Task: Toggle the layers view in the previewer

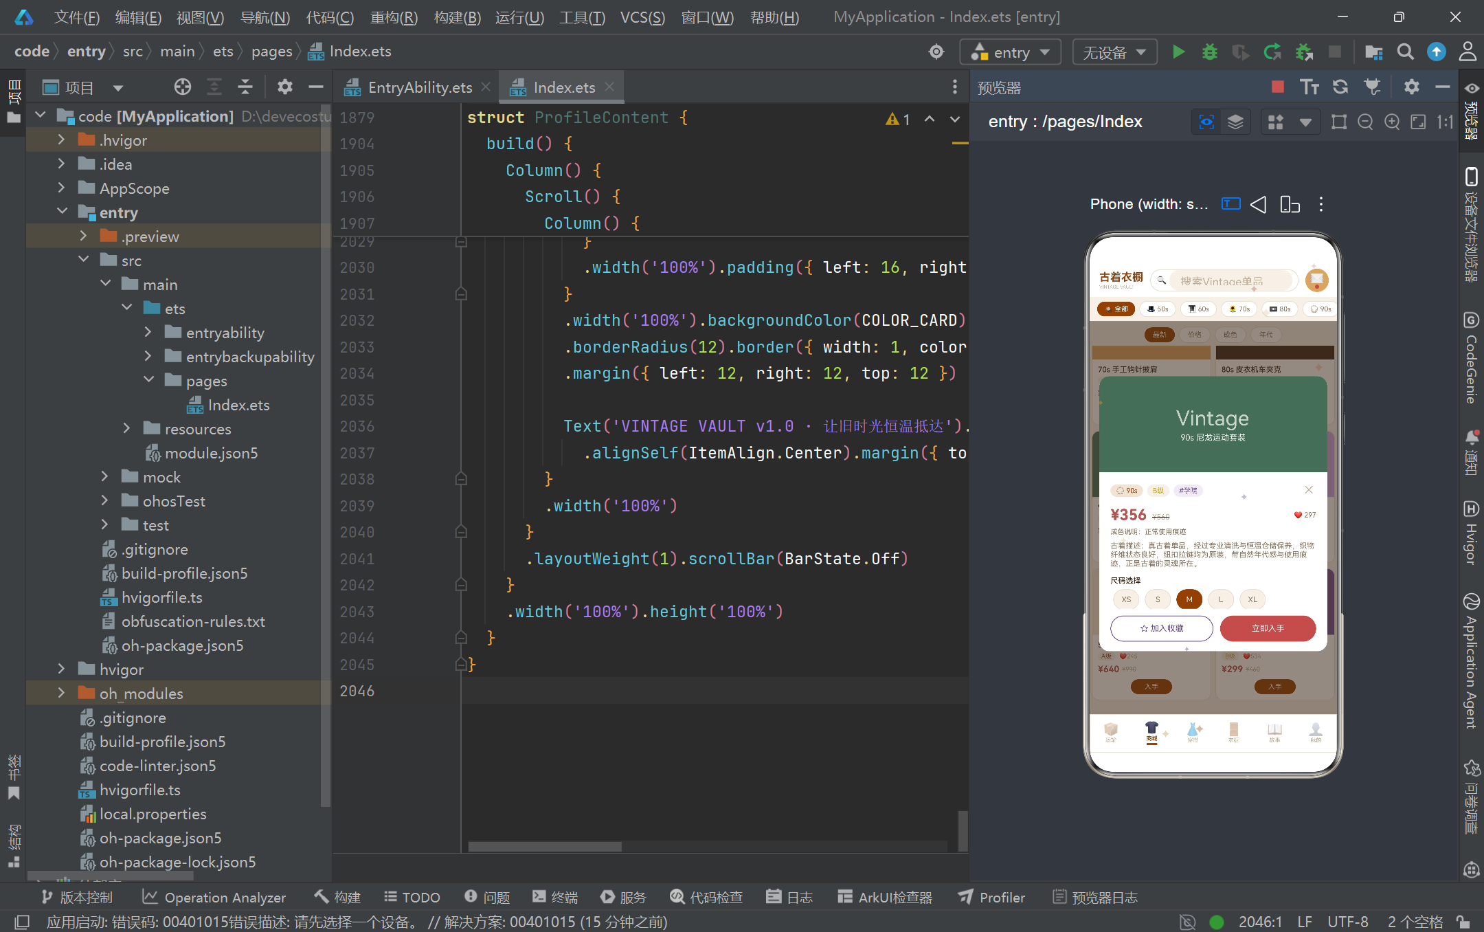Action: tap(1235, 122)
